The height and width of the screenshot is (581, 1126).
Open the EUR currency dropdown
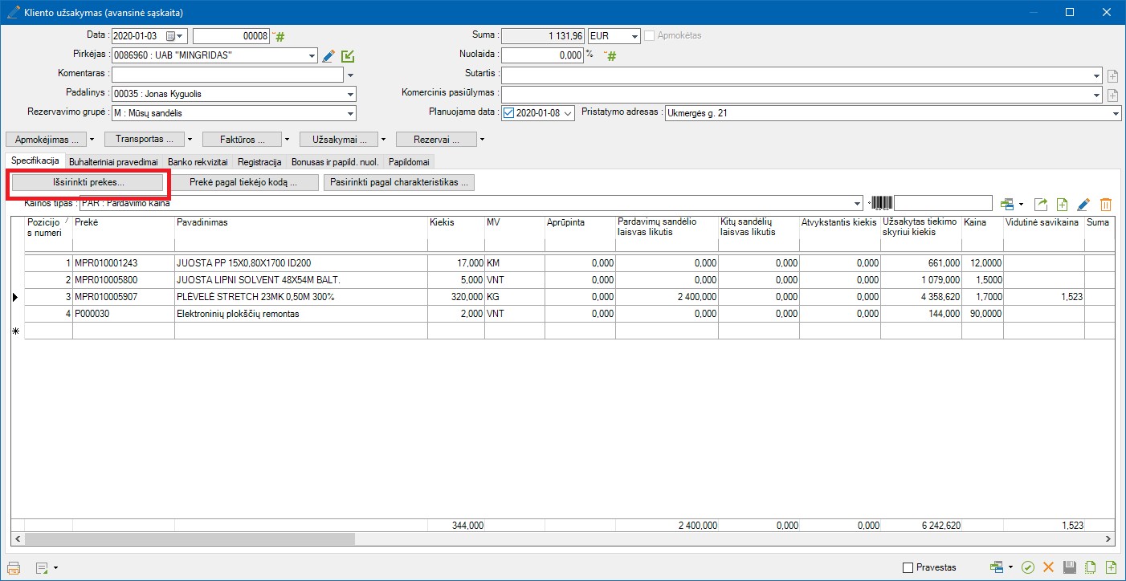click(x=634, y=36)
